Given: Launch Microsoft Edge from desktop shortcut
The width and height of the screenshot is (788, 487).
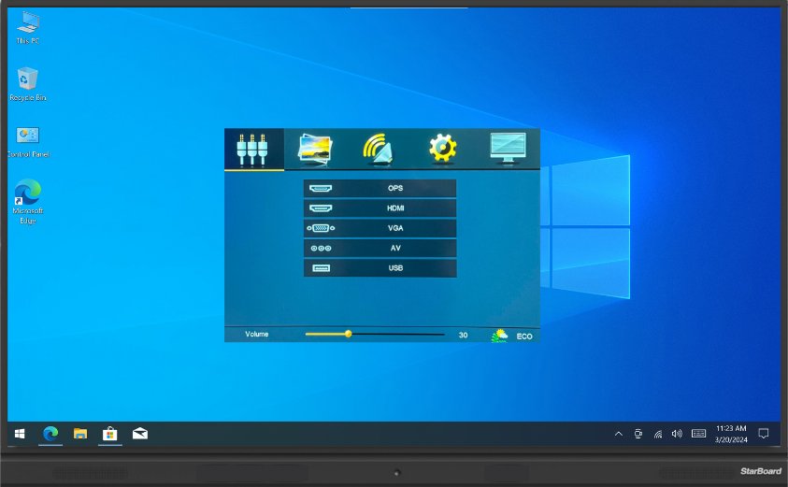Looking at the screenshot, I should pyautogui.click(x=28, y=198).
